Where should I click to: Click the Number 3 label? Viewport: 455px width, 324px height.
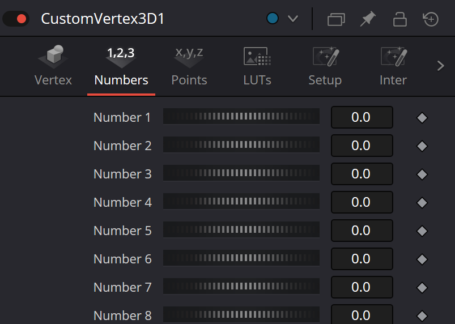tap(122, 174)
